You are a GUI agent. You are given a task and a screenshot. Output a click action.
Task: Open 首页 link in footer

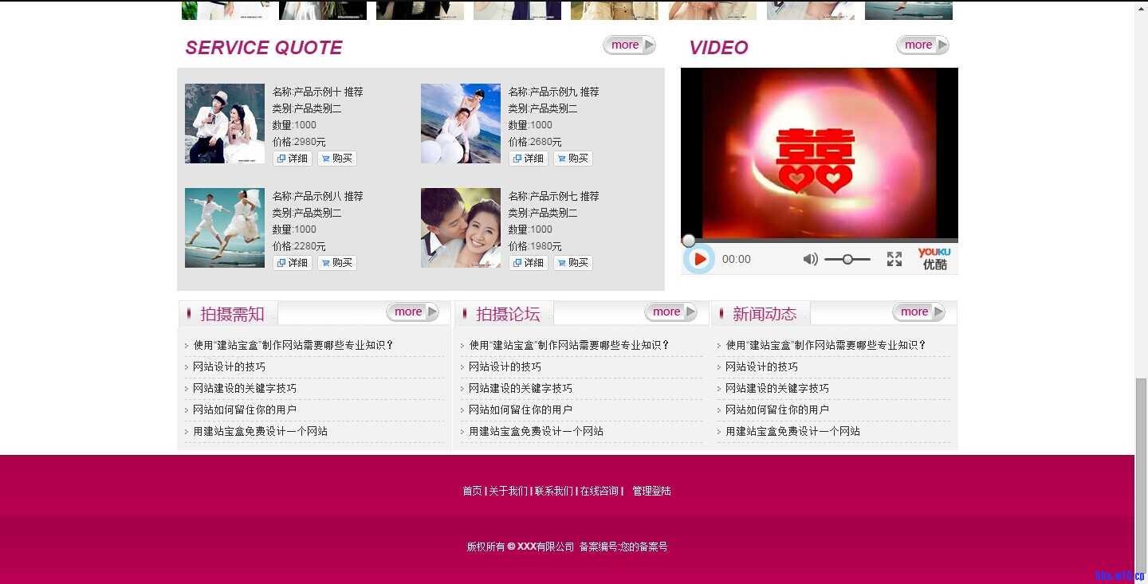(472, 491)
